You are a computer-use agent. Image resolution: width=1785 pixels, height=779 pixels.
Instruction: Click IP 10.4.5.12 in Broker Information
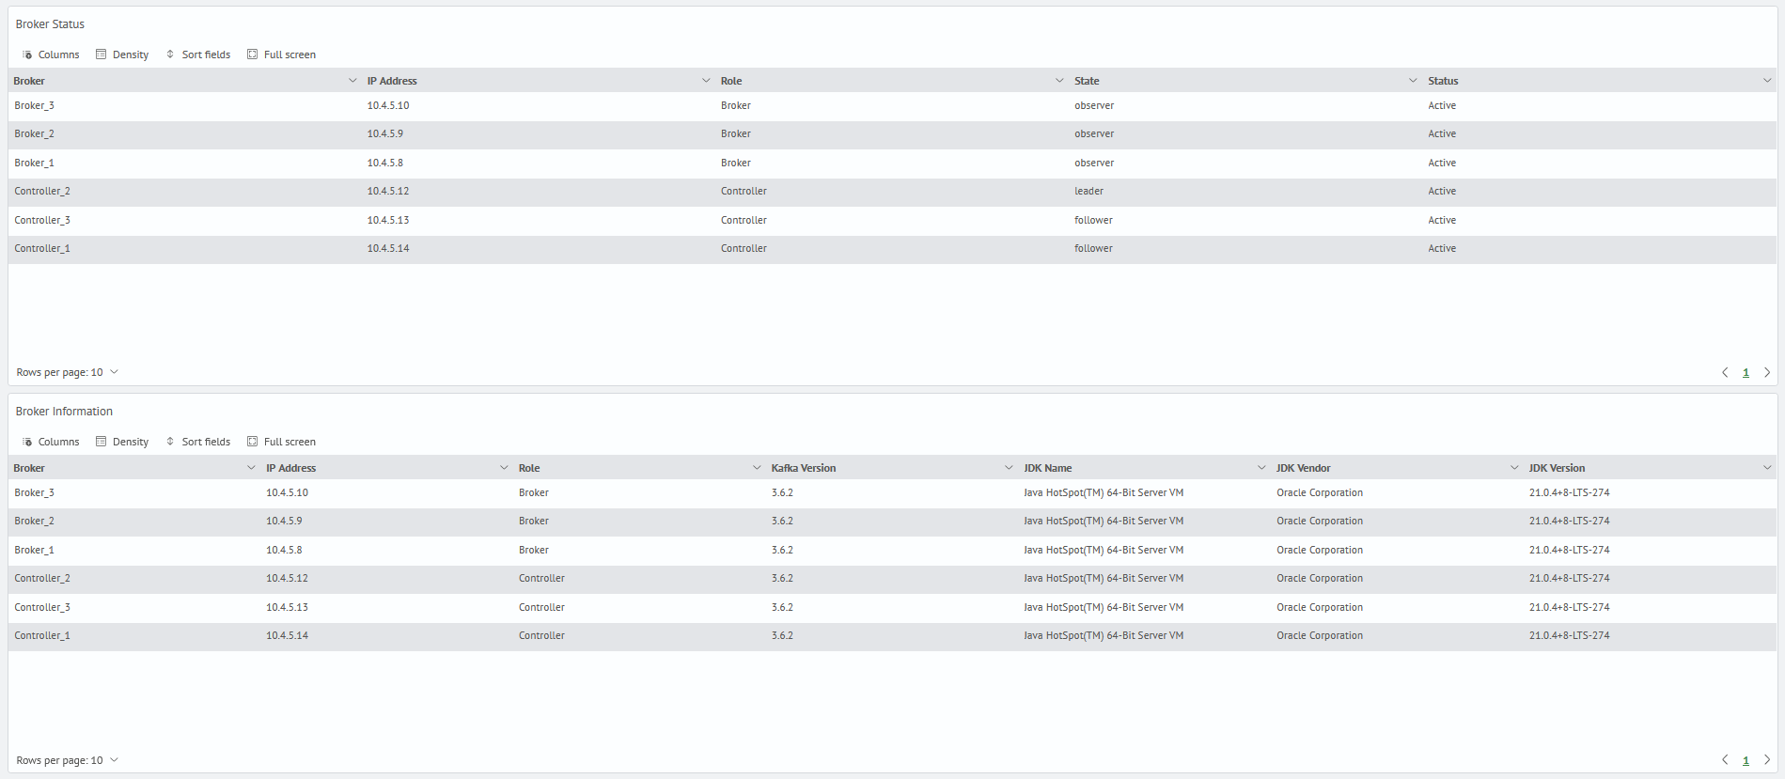pyautogui.click(x=287, y=578)
